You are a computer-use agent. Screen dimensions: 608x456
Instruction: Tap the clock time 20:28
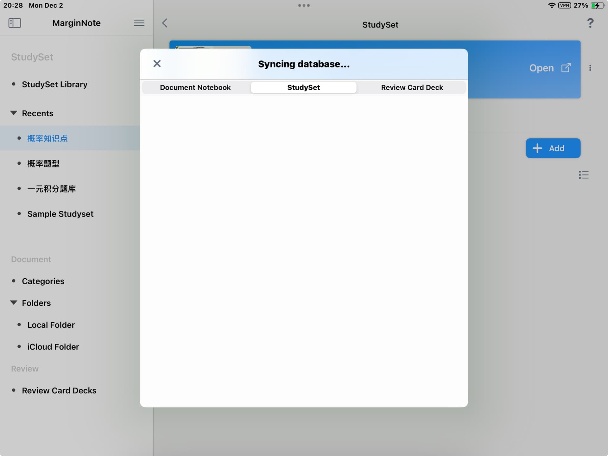pyautogui.click(x=13, y=5)
